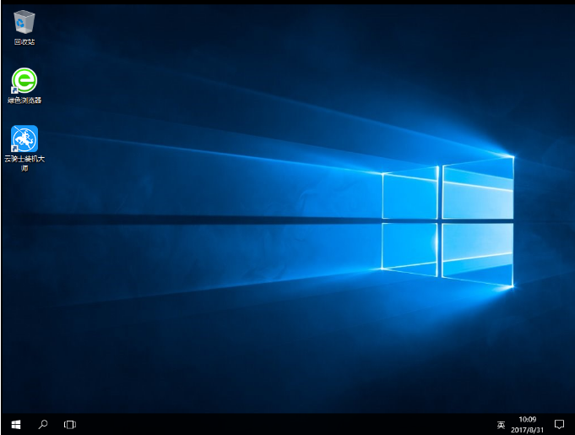Click the 云骑士装机大师 label text
This screenshot has width=575, height=435.
tap(24, 163)
